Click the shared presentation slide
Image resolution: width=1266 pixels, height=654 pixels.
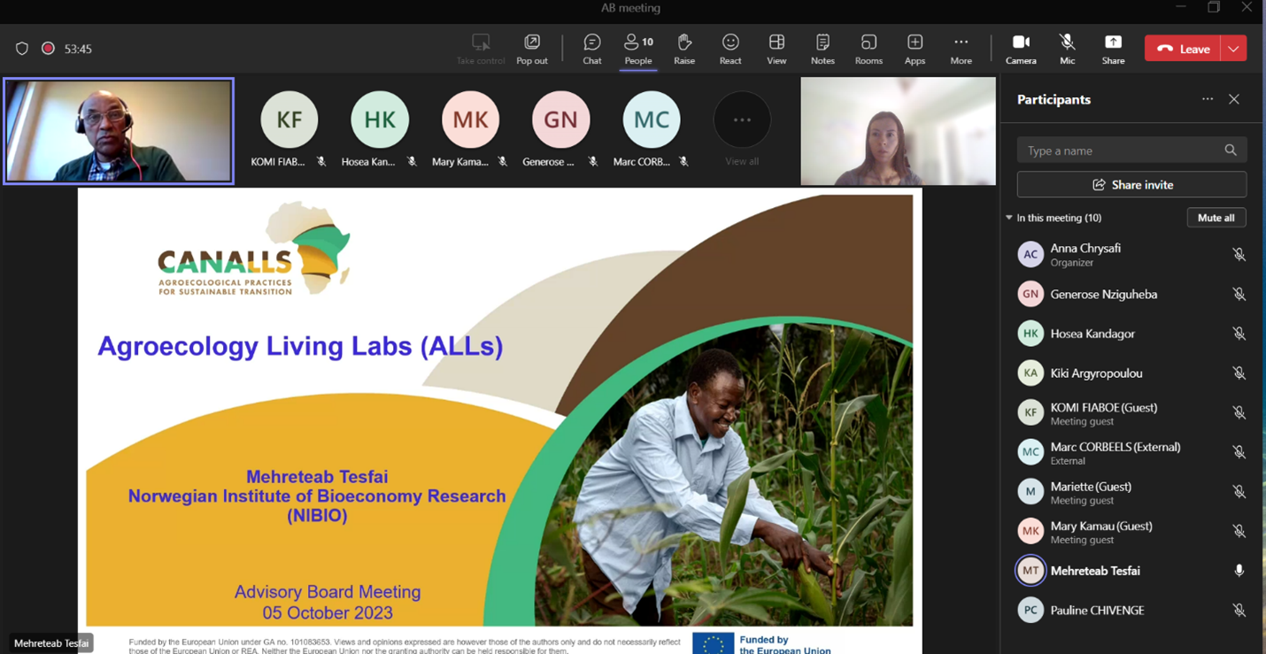pos(499,420)
